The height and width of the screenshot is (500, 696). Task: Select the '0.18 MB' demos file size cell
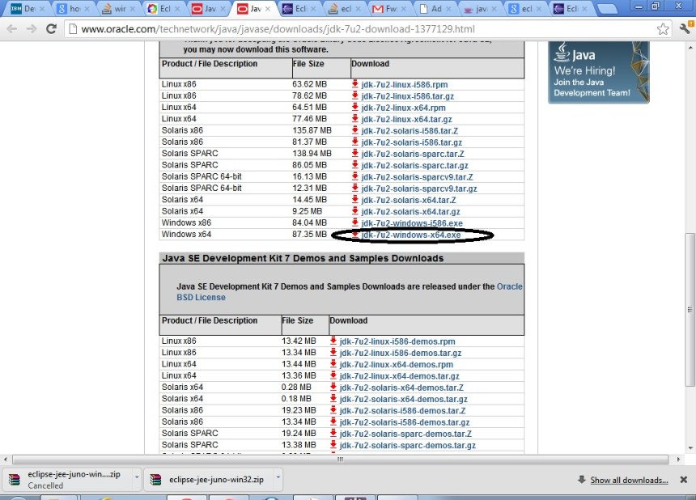click(296, 398)
